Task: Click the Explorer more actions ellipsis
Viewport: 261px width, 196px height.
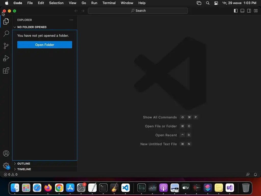Action: click(71, 20)
